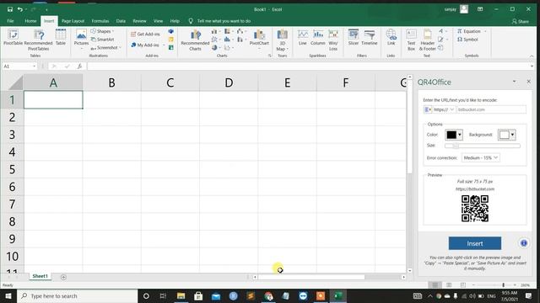This screenshot has height=303, width=540.
Task: Switch to the Review tab
Action: pyautogui.click(x=139, y=21)
